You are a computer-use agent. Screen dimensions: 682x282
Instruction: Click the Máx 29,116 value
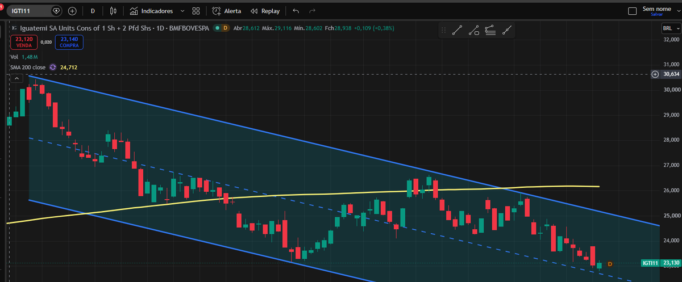click(x=277, y=28)
